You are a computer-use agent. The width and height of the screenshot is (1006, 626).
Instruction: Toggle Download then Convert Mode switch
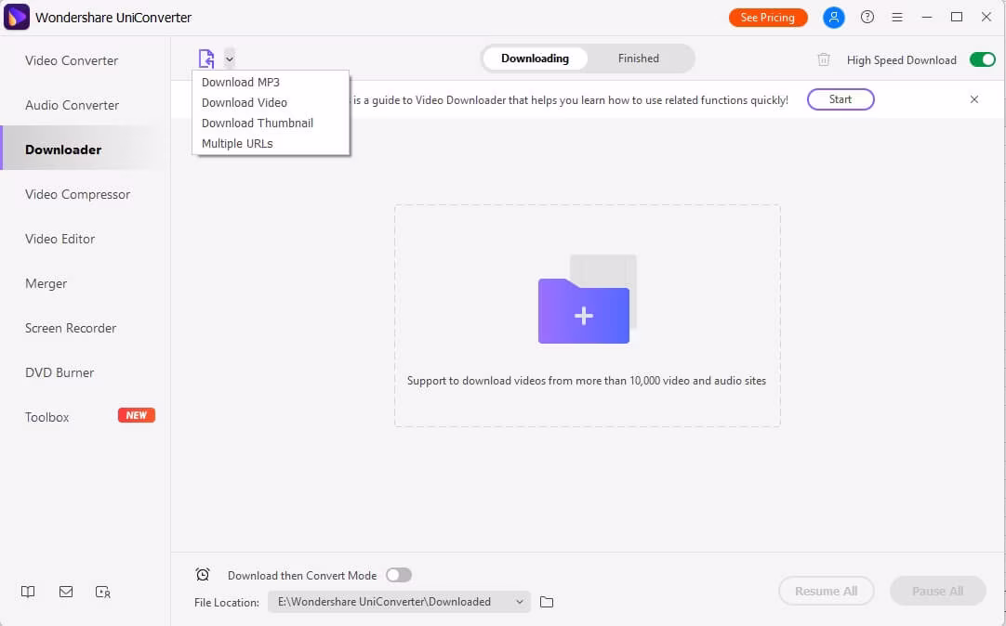point(399,576)
